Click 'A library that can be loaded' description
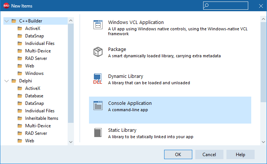Viewport: 267px width, 164px height. [x=149, y=83]
